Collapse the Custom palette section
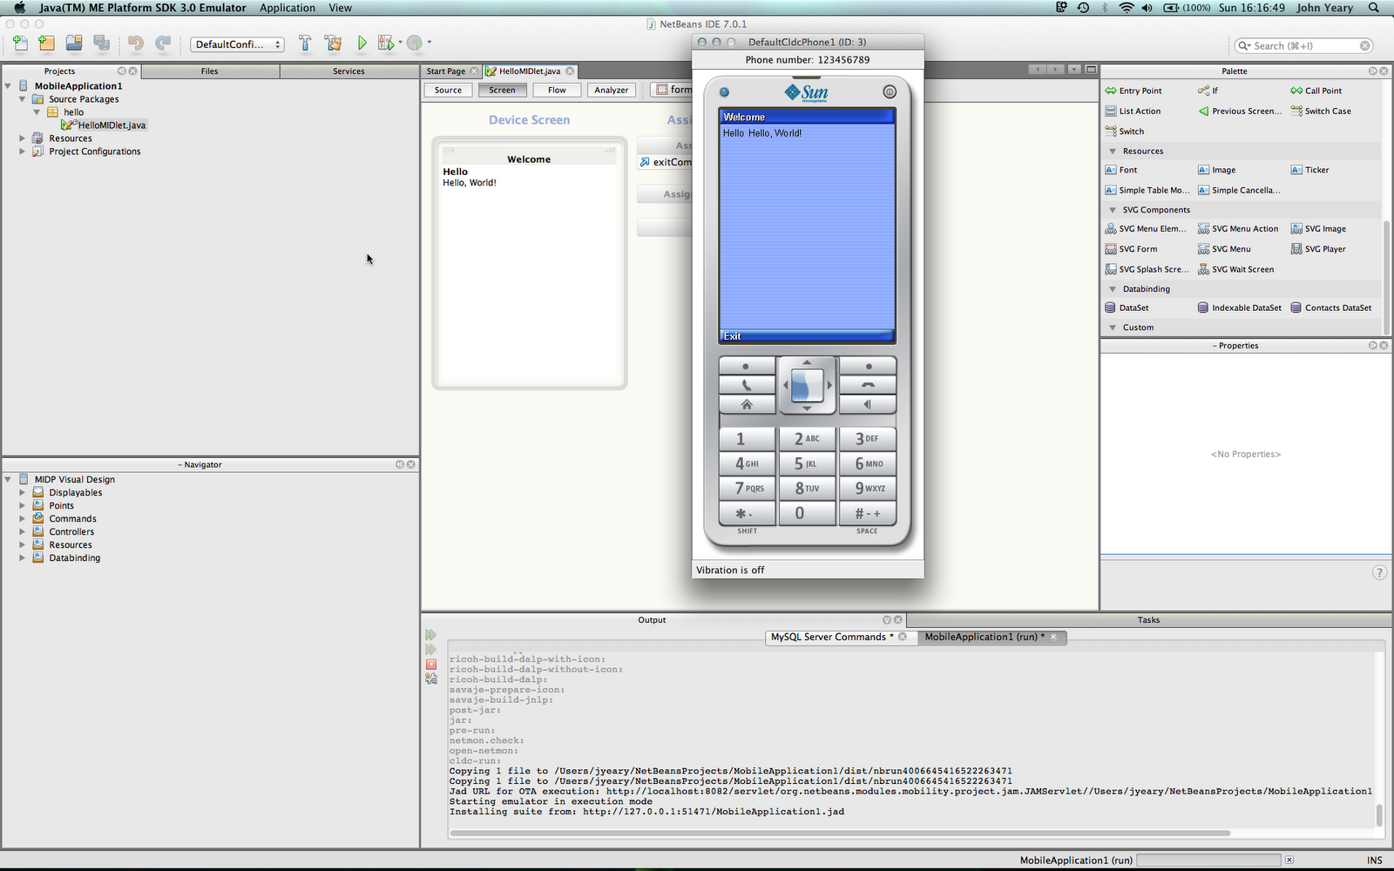This screenshot has height=871, width=1394. tap(1113, 327)
